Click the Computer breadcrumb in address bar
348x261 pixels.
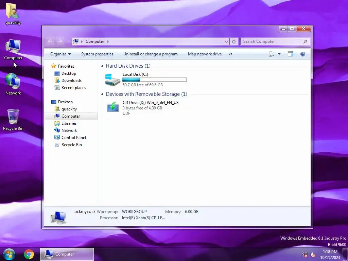[x=95, y=41]
